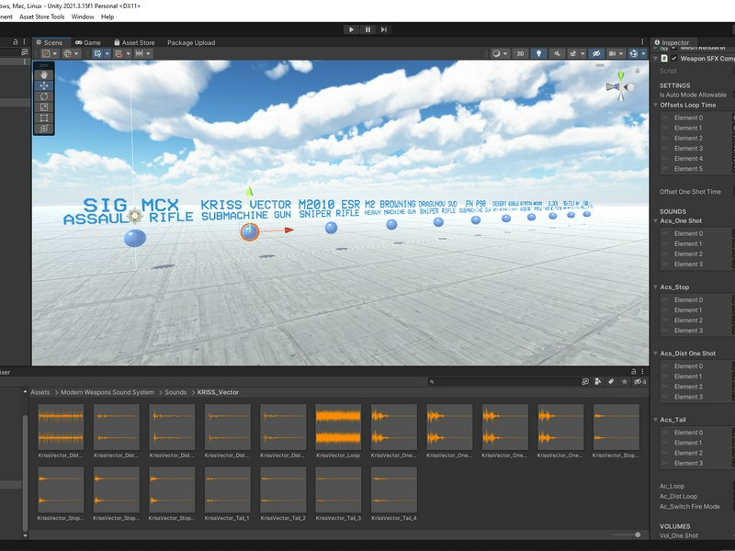Collapse the Offsets Loop Time array

tap(656, 105)
